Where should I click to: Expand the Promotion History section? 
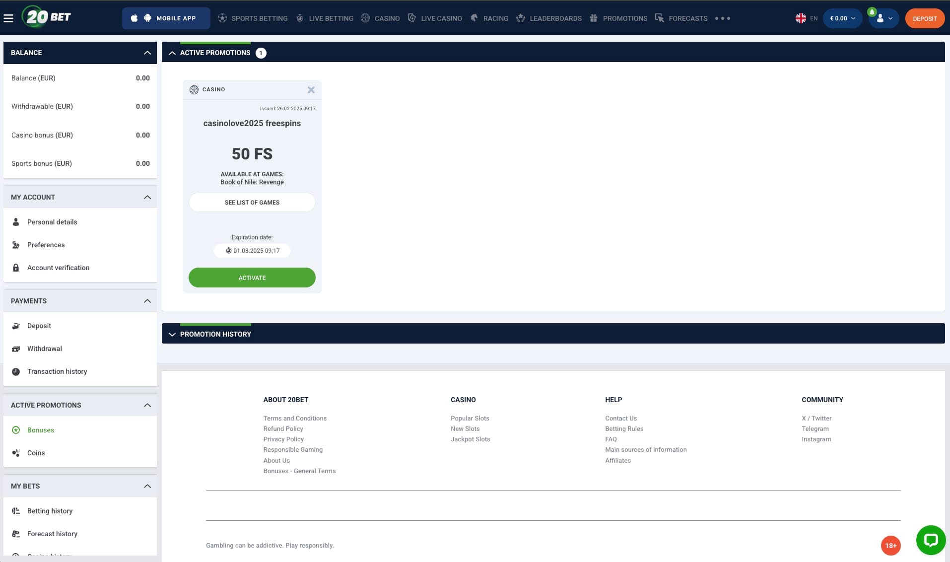tap(172, 334)
